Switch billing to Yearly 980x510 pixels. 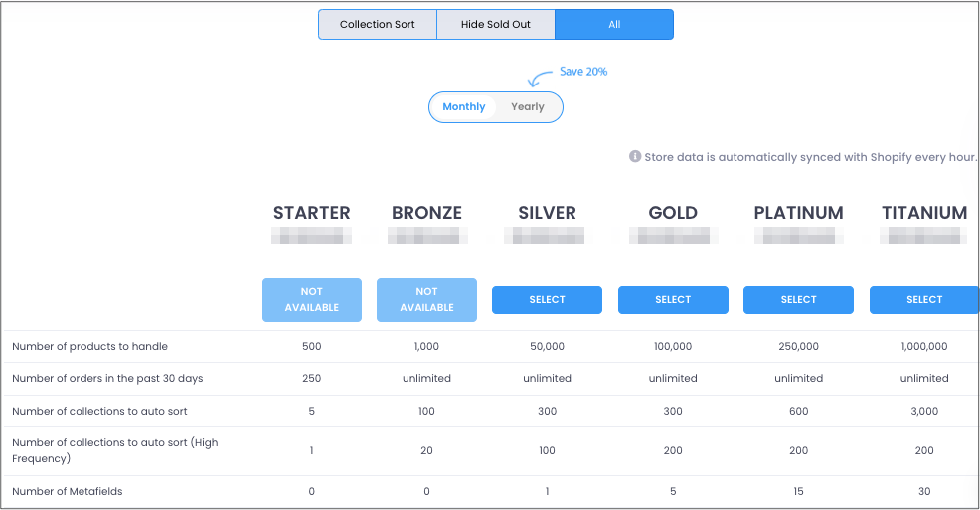click(528, 107)
